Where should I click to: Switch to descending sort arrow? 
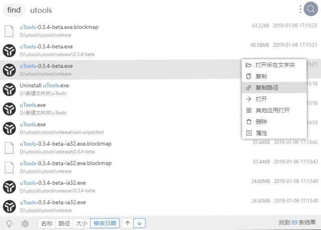pos(139,223)
